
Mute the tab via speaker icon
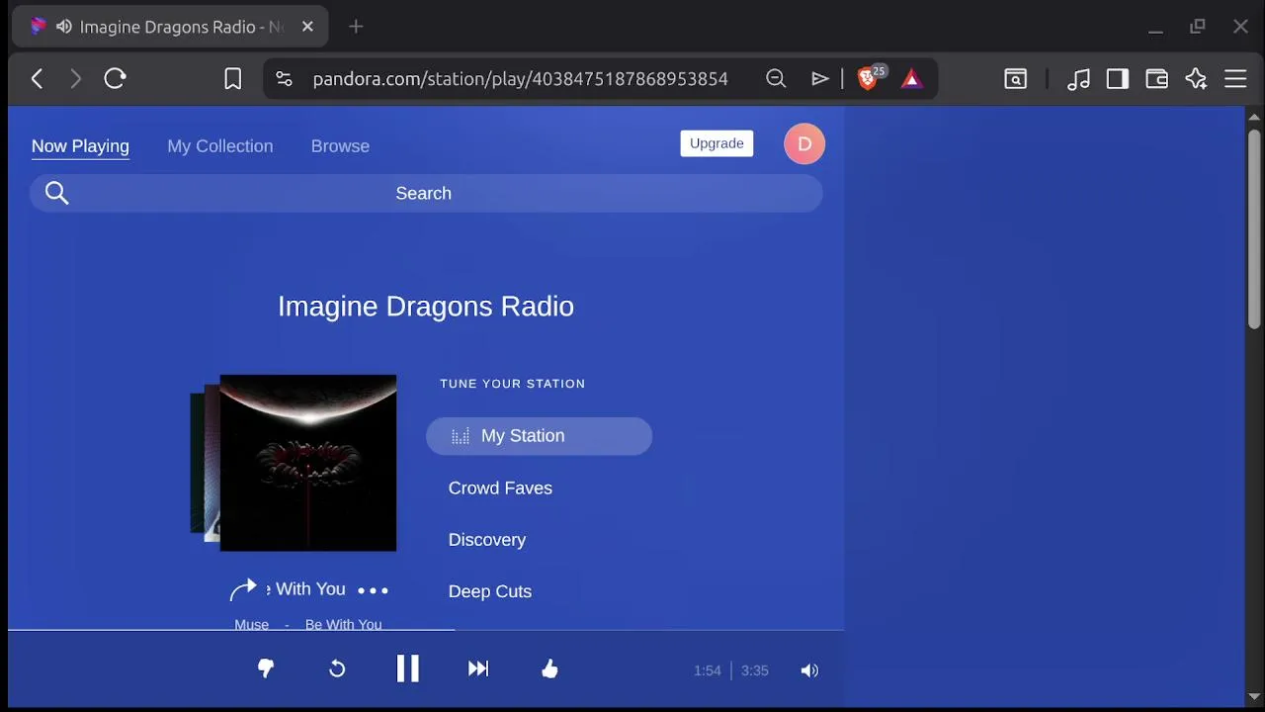point(64,27)
